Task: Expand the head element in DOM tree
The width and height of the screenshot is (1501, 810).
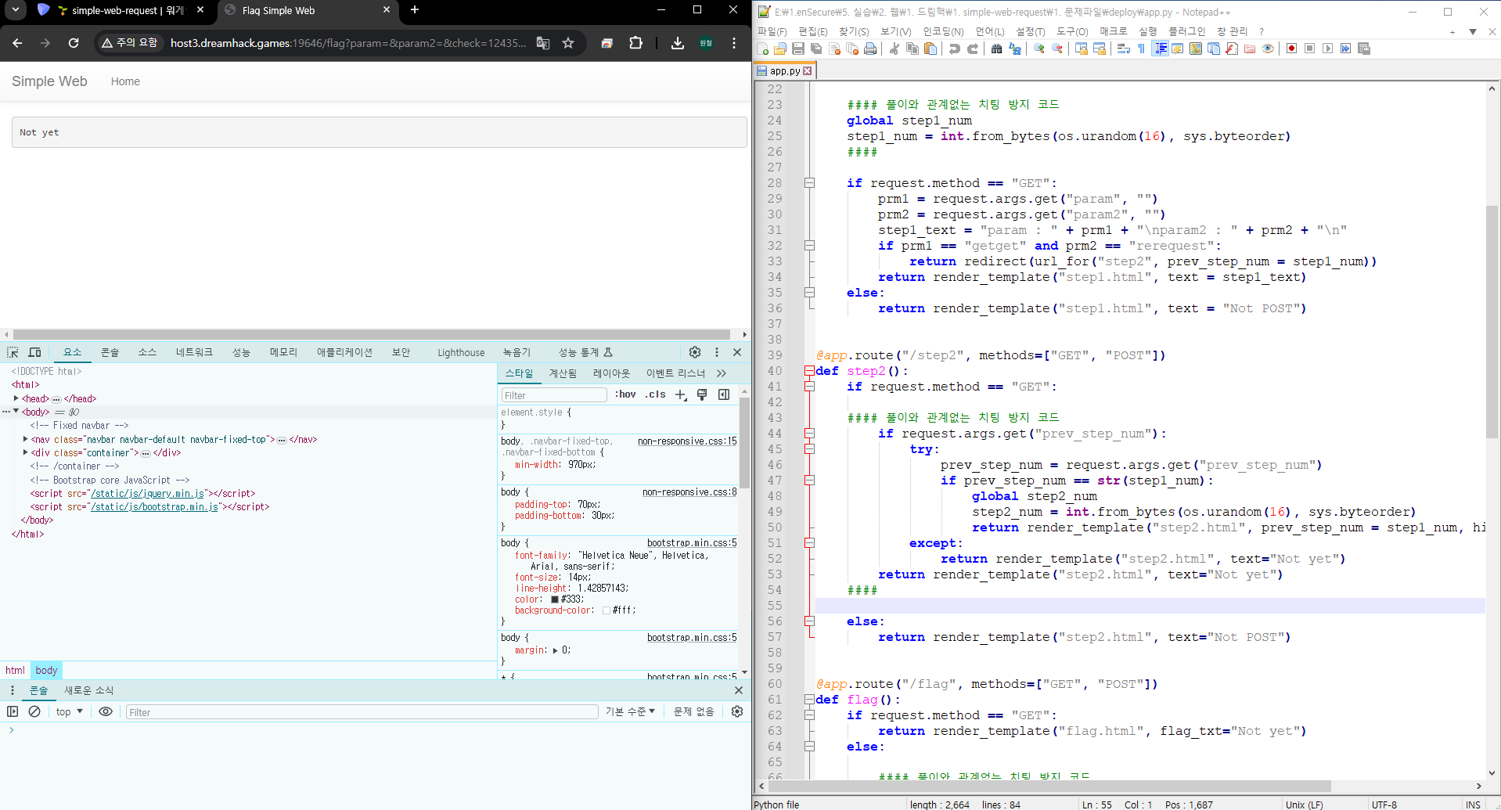Action: coord(16,398)
